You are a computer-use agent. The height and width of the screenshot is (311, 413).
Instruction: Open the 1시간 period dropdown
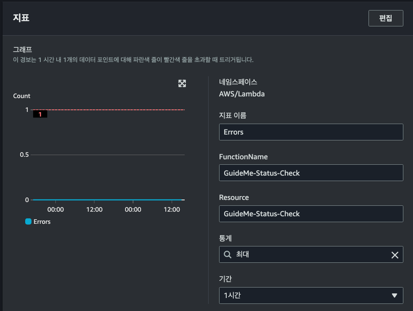tap(311, 295)
